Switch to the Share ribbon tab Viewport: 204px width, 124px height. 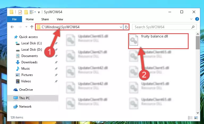pyautogui.click(x=45, y=19)
